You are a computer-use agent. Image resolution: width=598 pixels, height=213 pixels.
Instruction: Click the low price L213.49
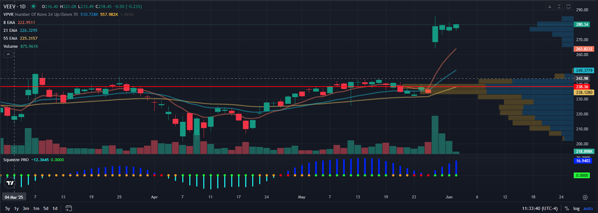point(86,6)
